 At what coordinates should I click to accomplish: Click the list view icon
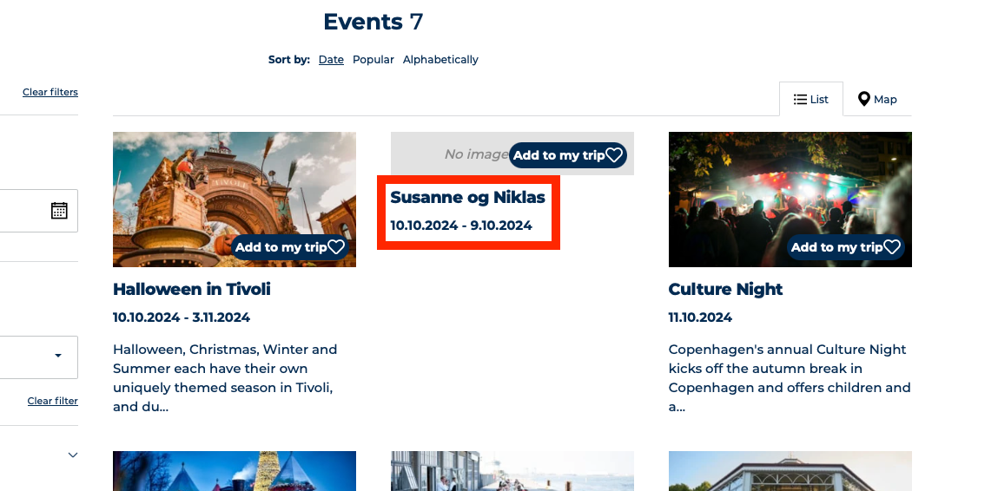tap(800, 99)
